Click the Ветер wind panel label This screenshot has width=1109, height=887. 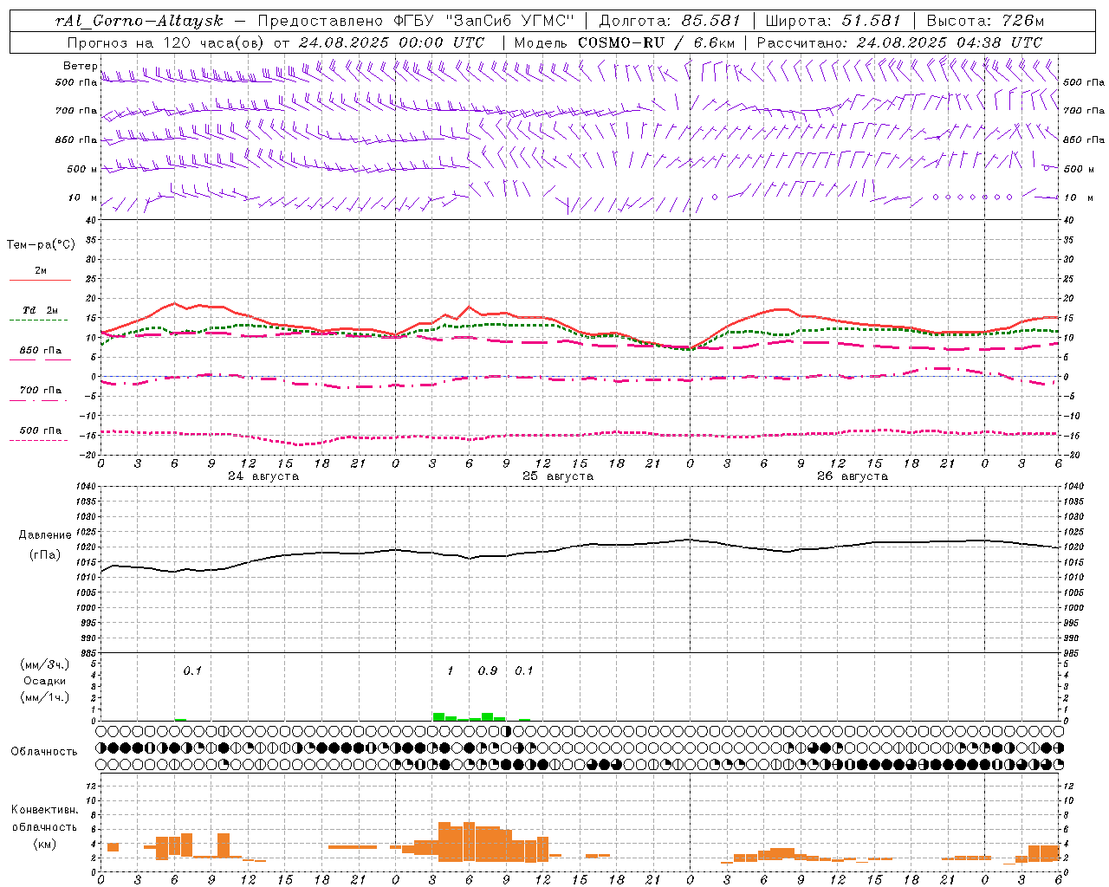click(80, 66)
